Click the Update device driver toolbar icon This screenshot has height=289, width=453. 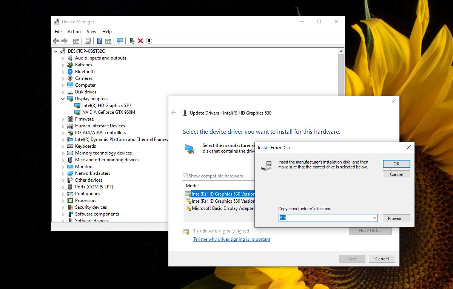(x=132, y=41)
